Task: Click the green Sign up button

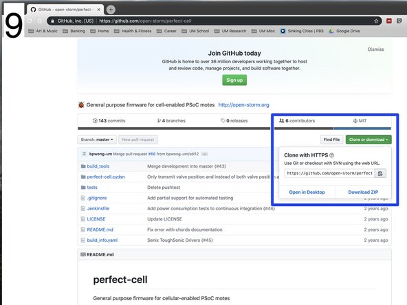Action: coord(234,80)
